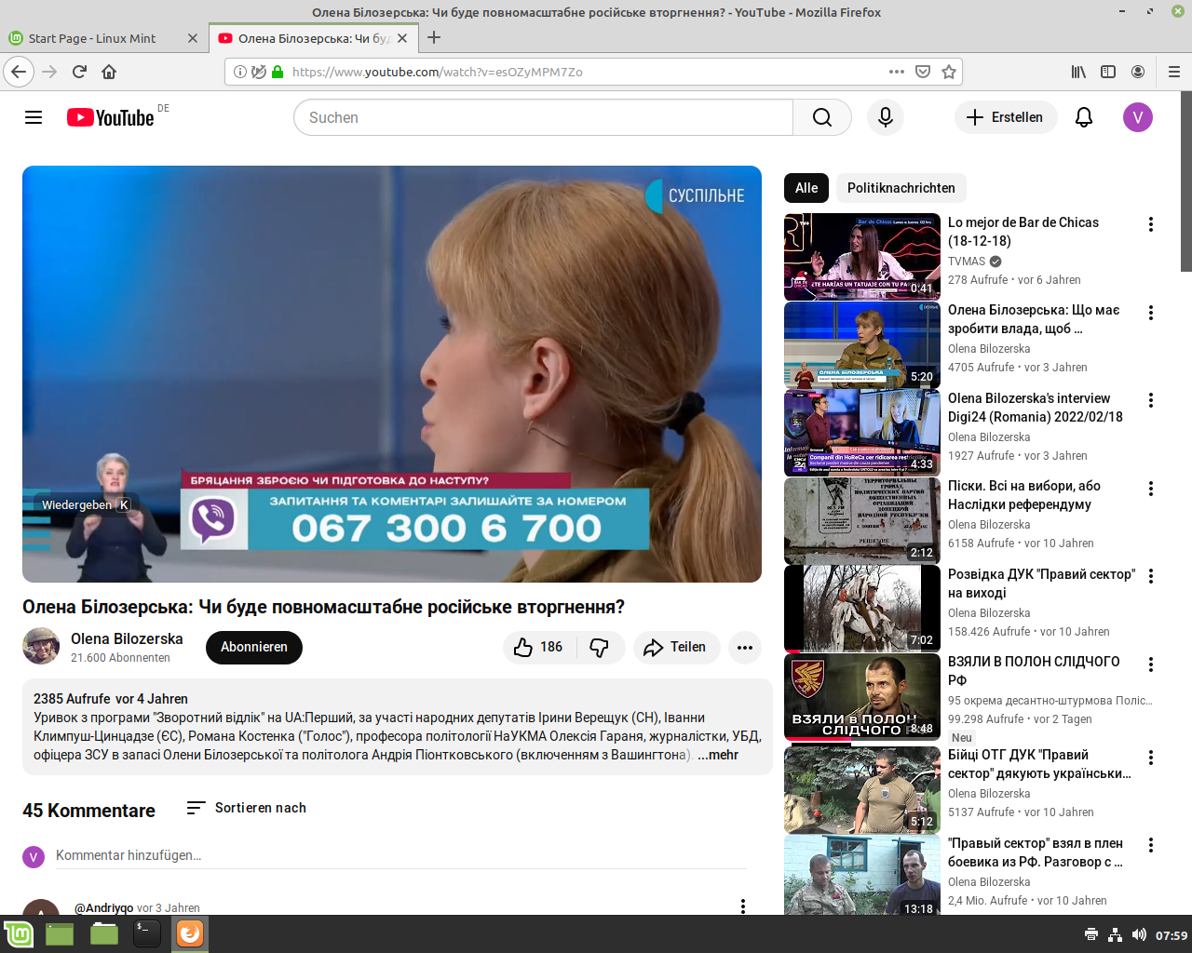Click the Teilen share button
The width and height of the screenshot is (1192, 953).
coord(677,647)
